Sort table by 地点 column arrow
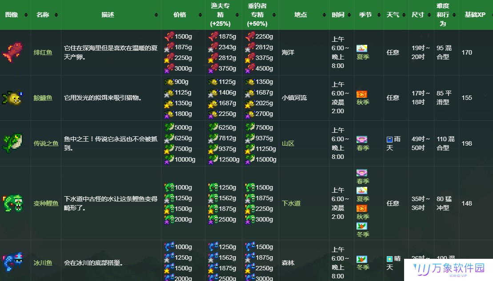 pyautogui.click(x=324, y=15)
